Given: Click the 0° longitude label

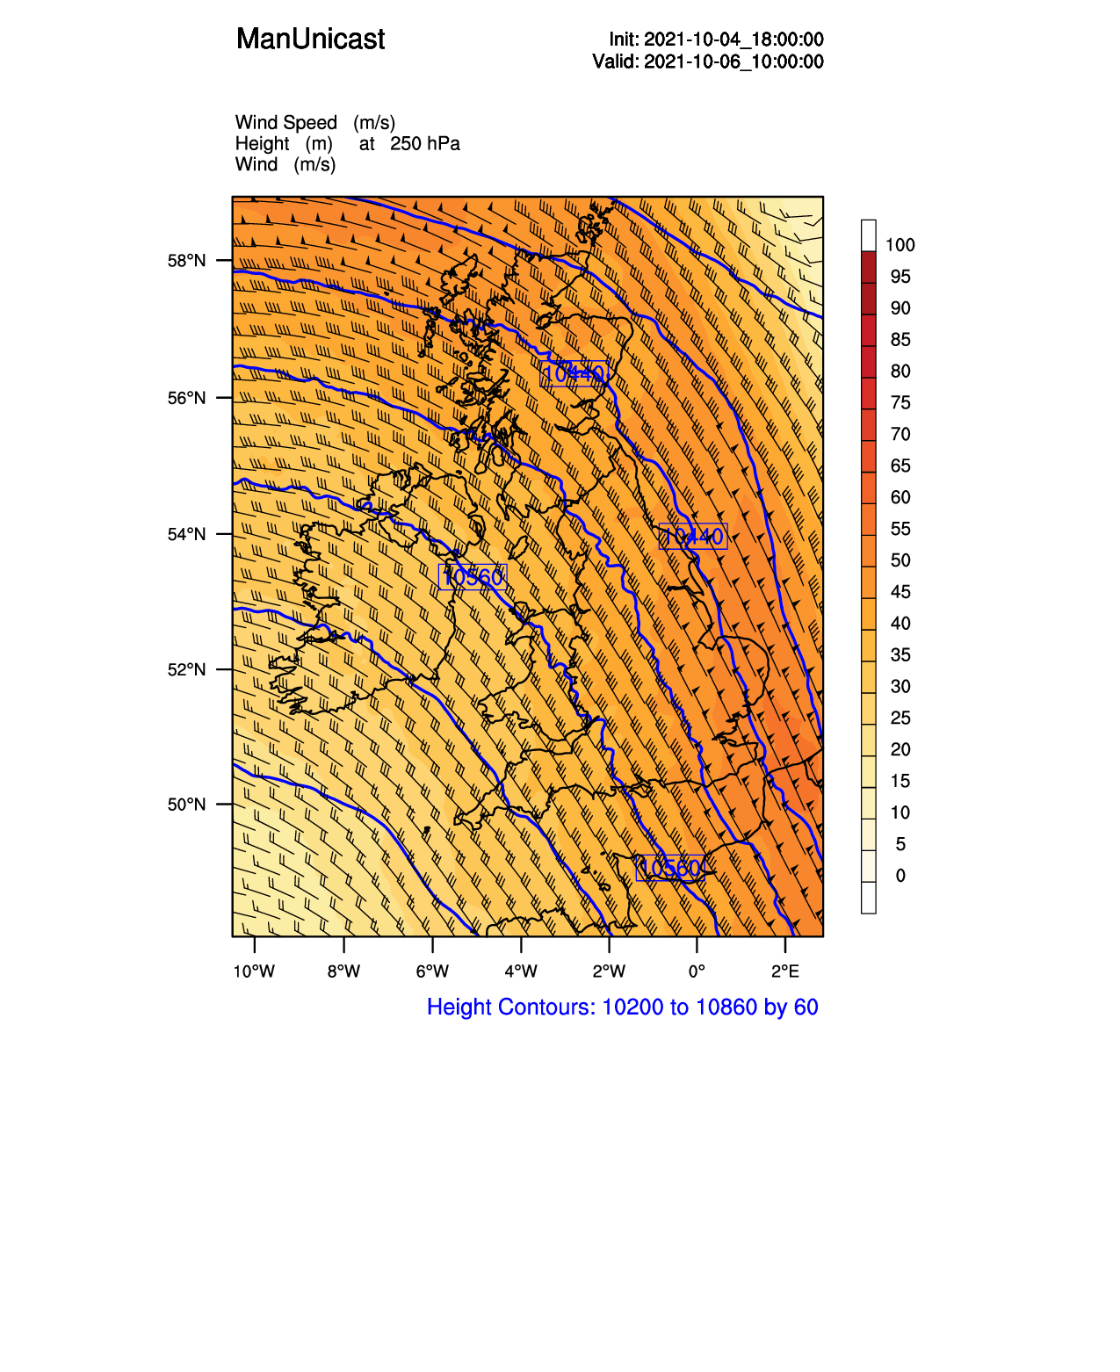Looking at the screenshot, I should click(x=697, y=971).
